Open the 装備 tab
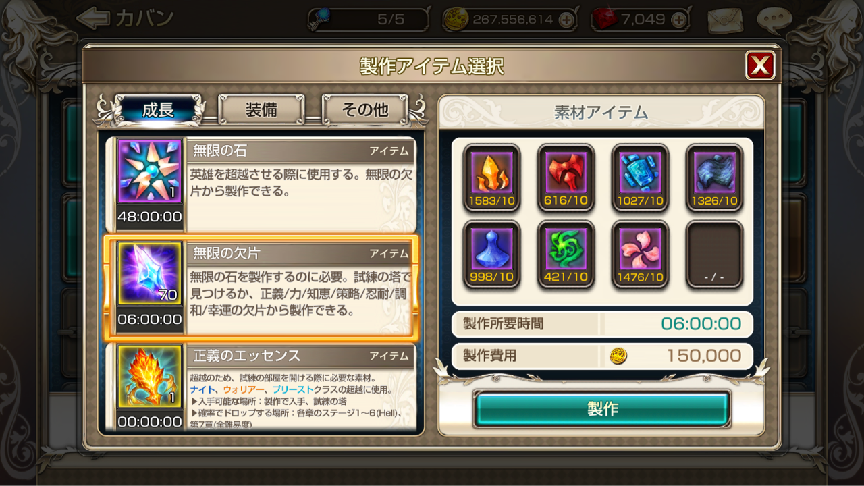The width and height of the screenshot is (864, 486). pyautogui.click(x=261, y=110)
